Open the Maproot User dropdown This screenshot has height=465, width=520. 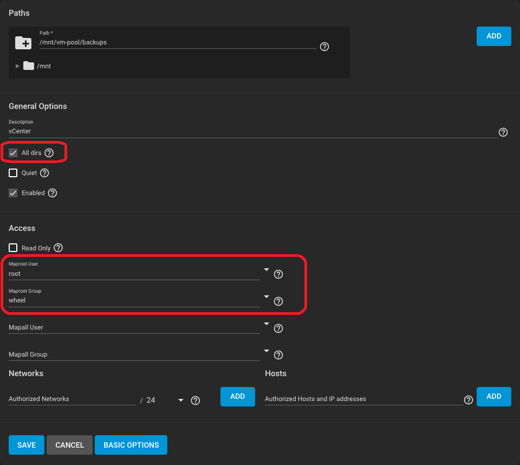pyautogui.click(x=266, y=270)
